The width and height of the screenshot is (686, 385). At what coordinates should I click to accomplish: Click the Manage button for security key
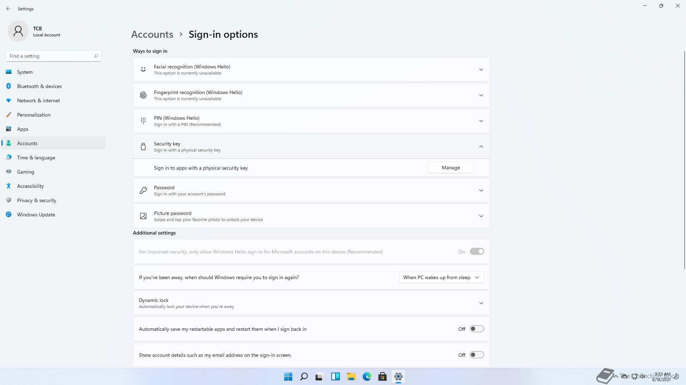click(451, 168)
